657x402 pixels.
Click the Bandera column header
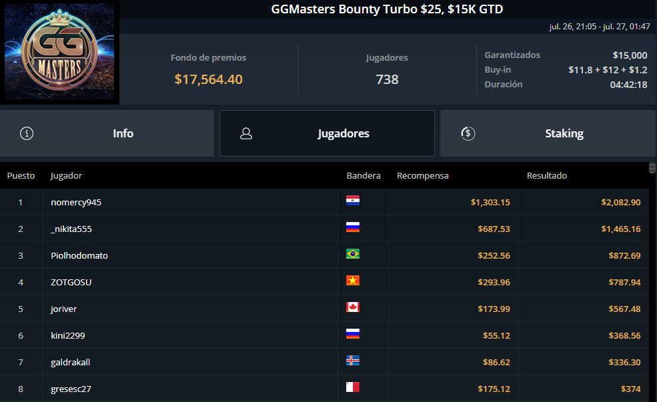(364, 175)
